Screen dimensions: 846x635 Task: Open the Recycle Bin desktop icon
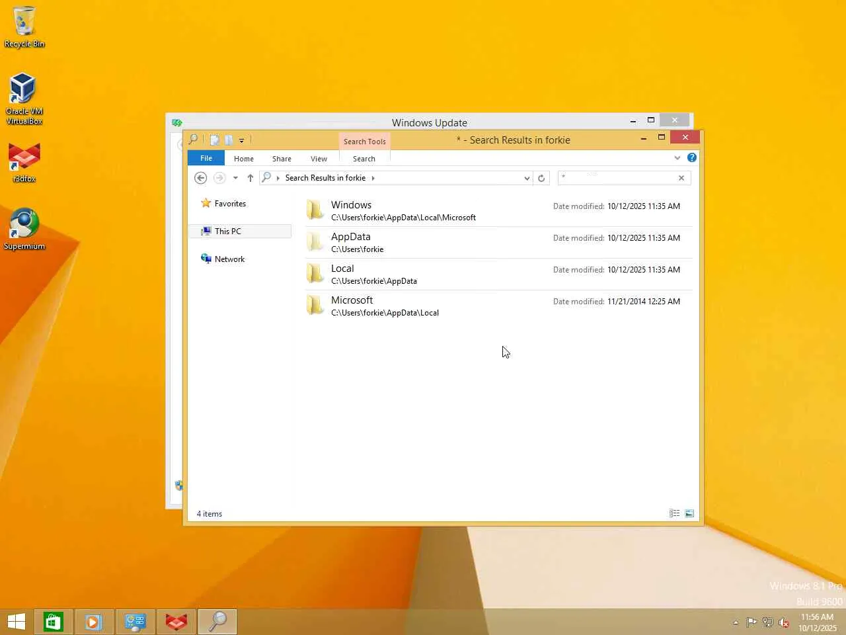pyautogui.click(x=24, y=27)
